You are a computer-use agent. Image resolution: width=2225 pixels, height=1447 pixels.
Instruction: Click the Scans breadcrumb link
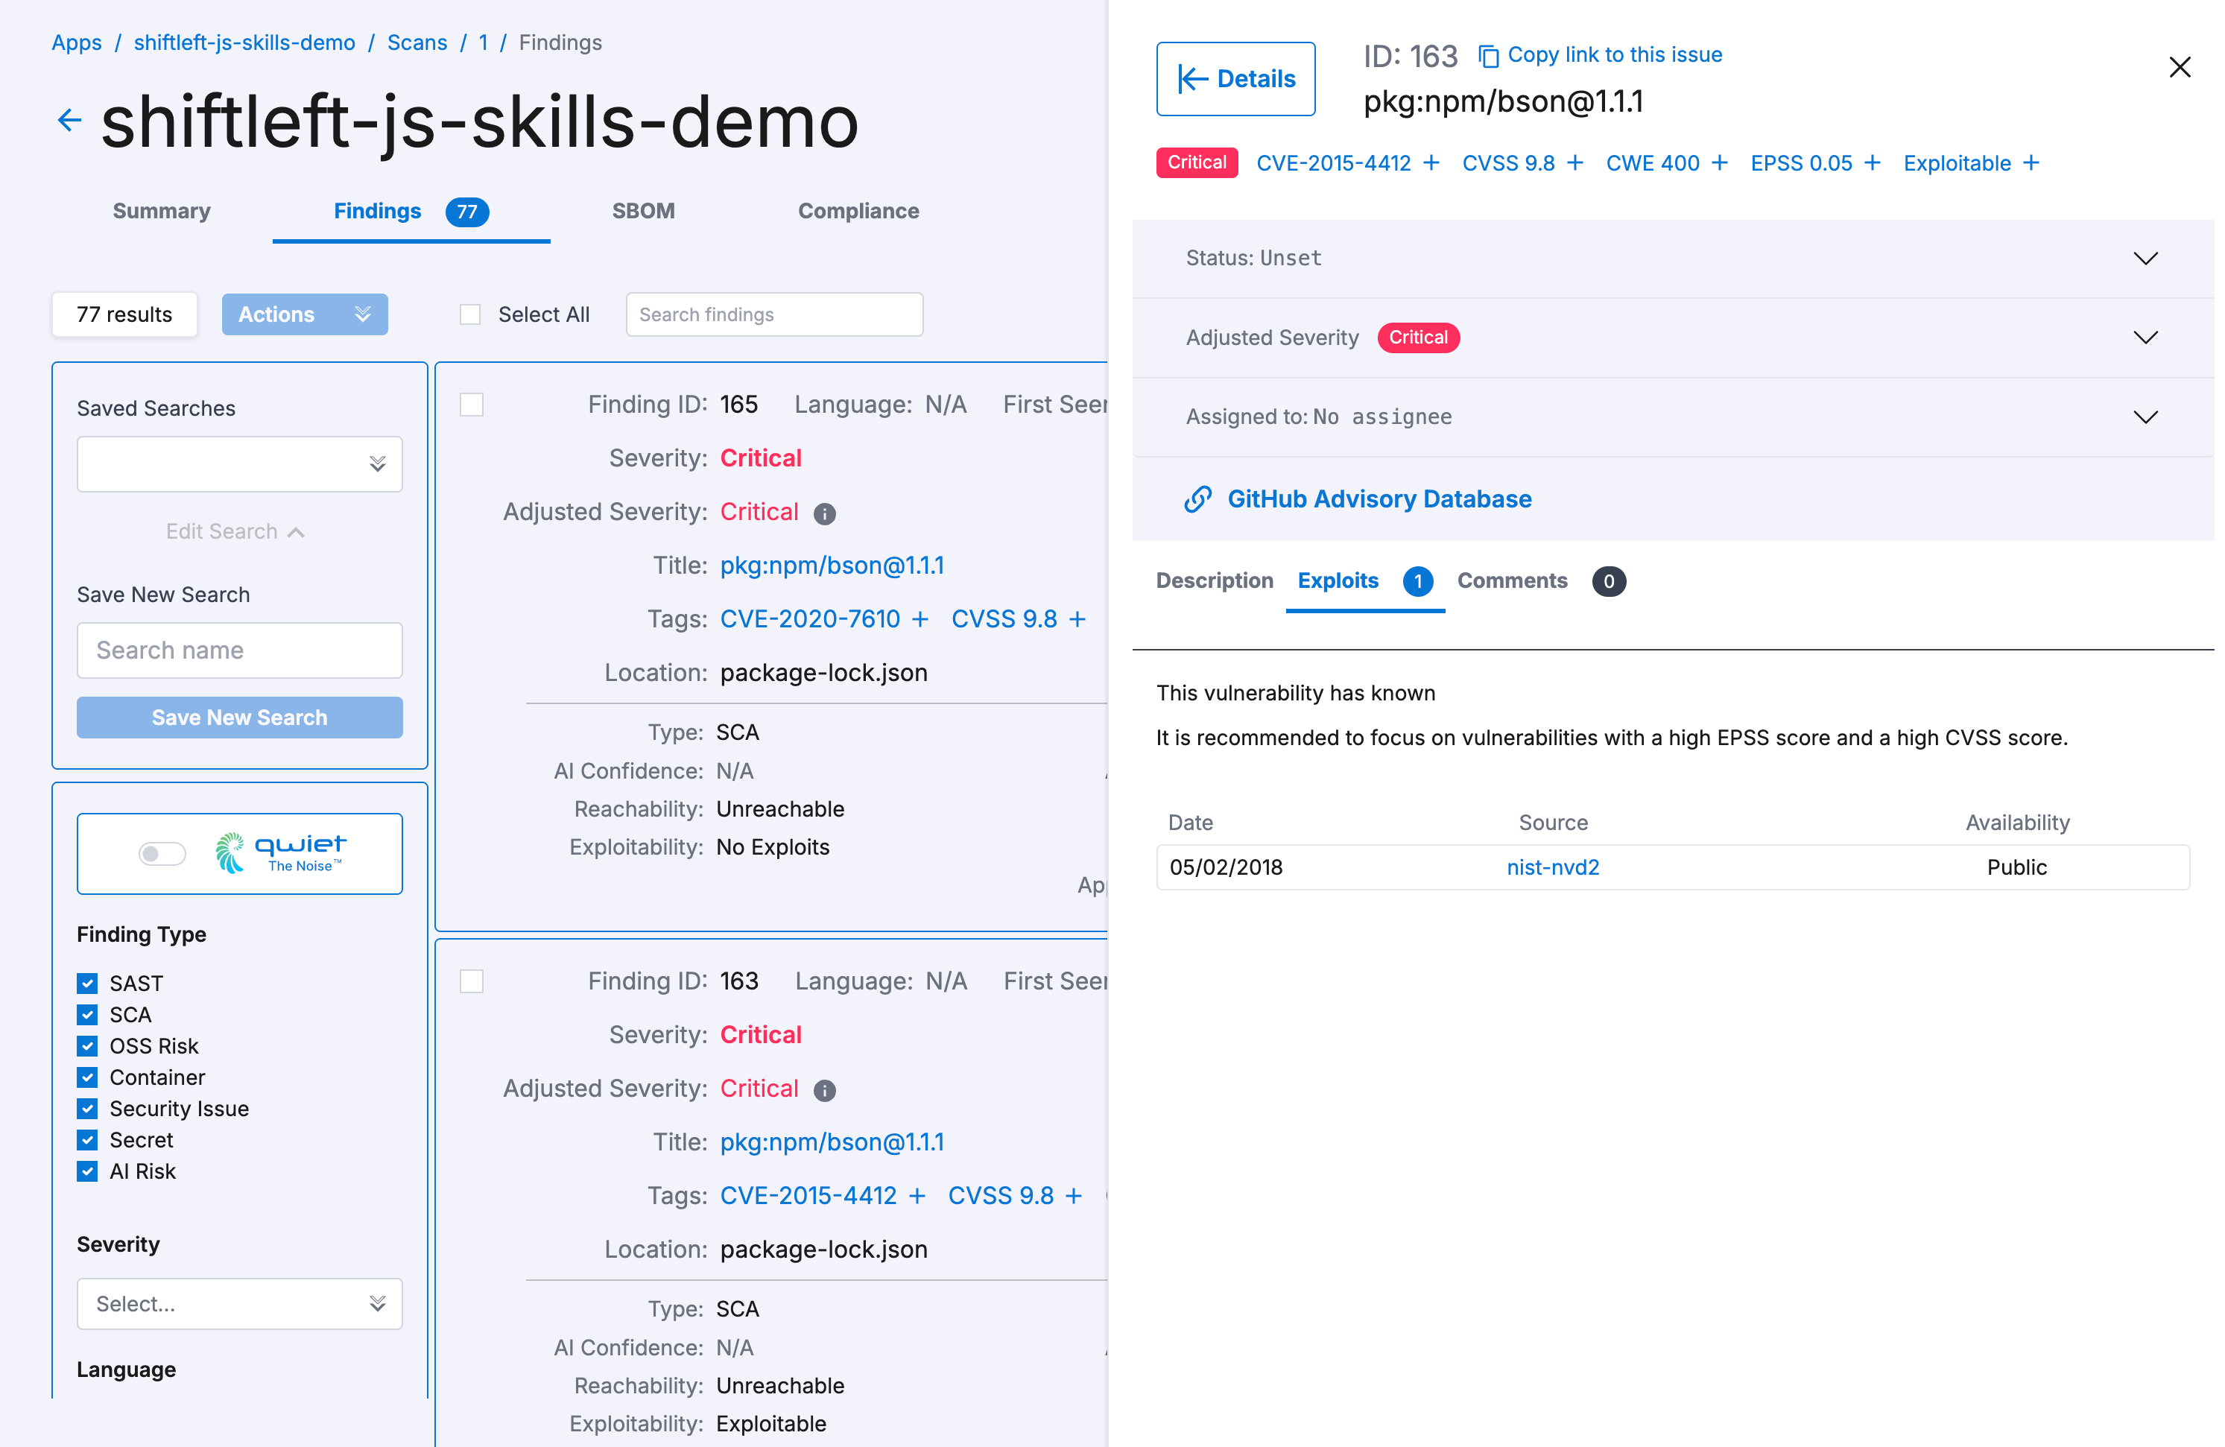pos(417,43)
